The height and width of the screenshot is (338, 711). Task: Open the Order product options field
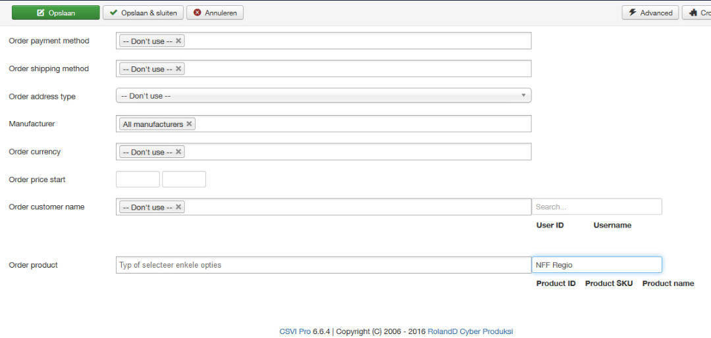323,265
